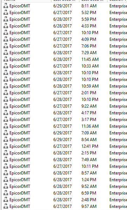Viewport: 127px width, 210px height.
Task: Select the session icon for the 7:29 AM row
Action: pyautogui.click(x=6, y=53)
